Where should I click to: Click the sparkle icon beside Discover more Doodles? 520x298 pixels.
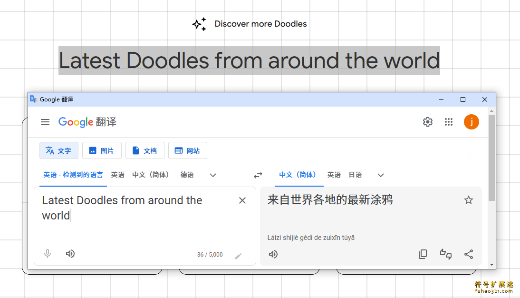pos(199,24)
